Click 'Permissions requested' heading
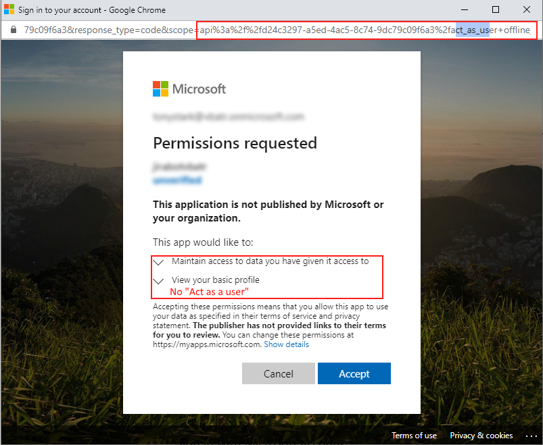Screen dimensions: 543x445 pyautogui.click(x=235, y=142)
